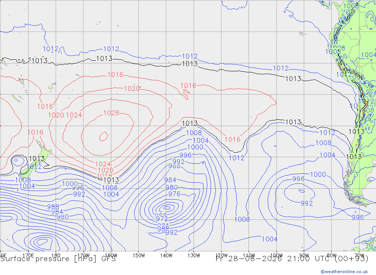Select the 150W longitude label
The width and height of the screenshot is (376, 275).
pos(139,255)
